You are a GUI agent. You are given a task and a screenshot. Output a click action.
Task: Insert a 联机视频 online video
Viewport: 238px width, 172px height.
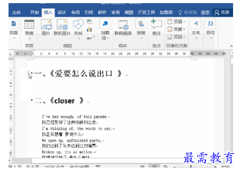(123, 27)
